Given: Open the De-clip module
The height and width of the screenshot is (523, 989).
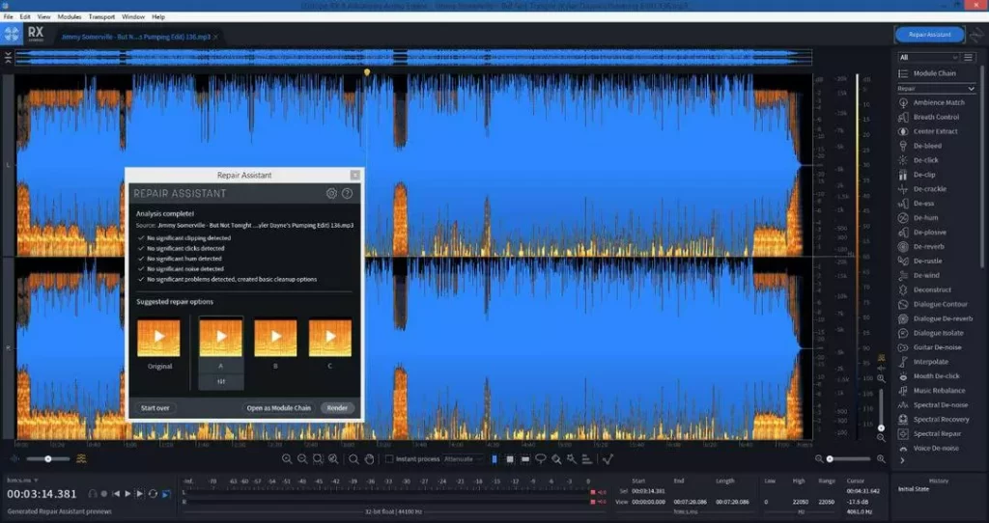Looking at the screenshot, I should tap(918, 176).
